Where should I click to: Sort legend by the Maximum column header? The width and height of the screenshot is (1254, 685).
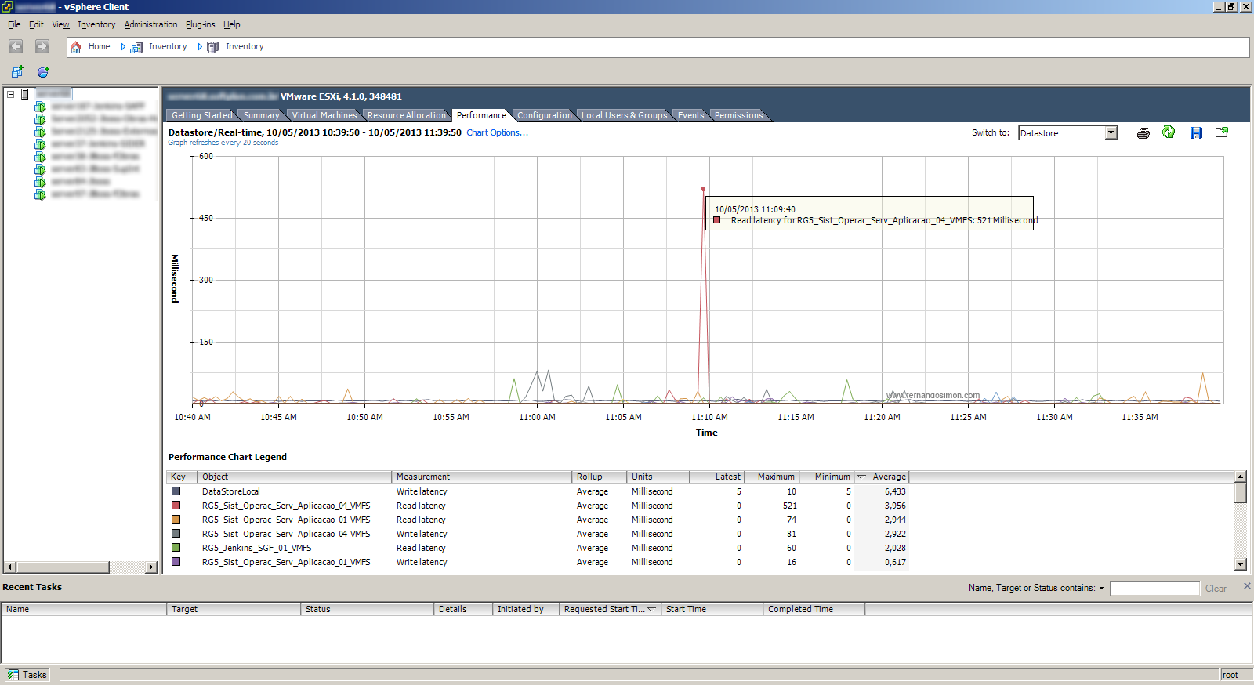pos(771,477)
